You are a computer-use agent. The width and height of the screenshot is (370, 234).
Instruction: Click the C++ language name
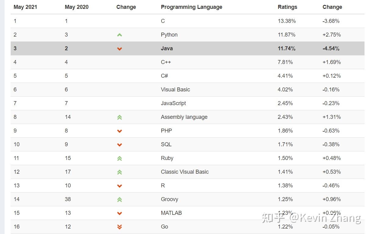point(166,62)
